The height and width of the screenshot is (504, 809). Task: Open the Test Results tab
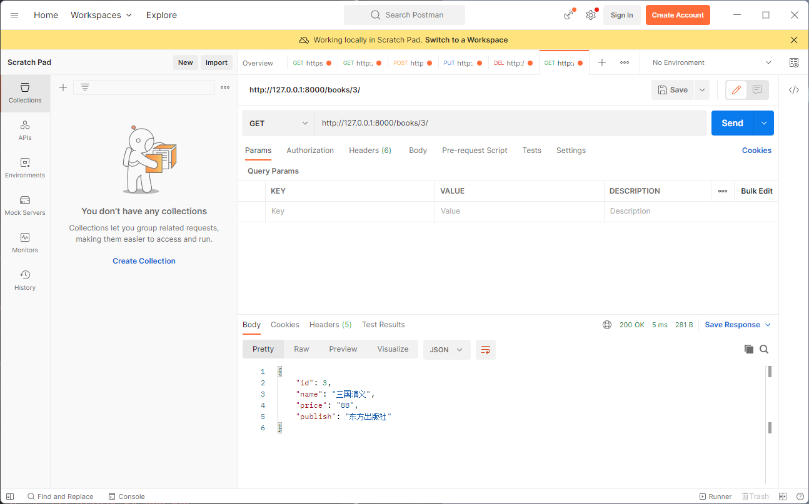(x=383, y=325)
